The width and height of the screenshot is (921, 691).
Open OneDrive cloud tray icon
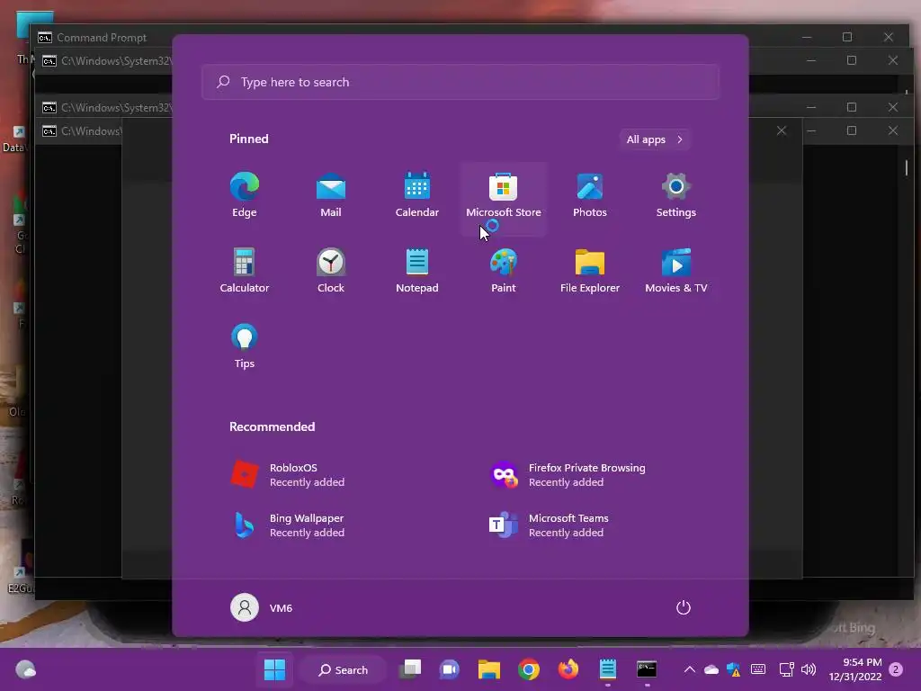coord(711,669)
